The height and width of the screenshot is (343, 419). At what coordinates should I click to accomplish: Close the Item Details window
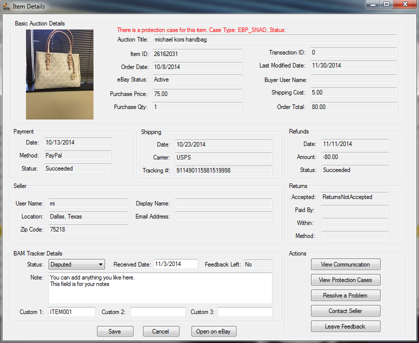pyautogui.click(x=405, y=4)
